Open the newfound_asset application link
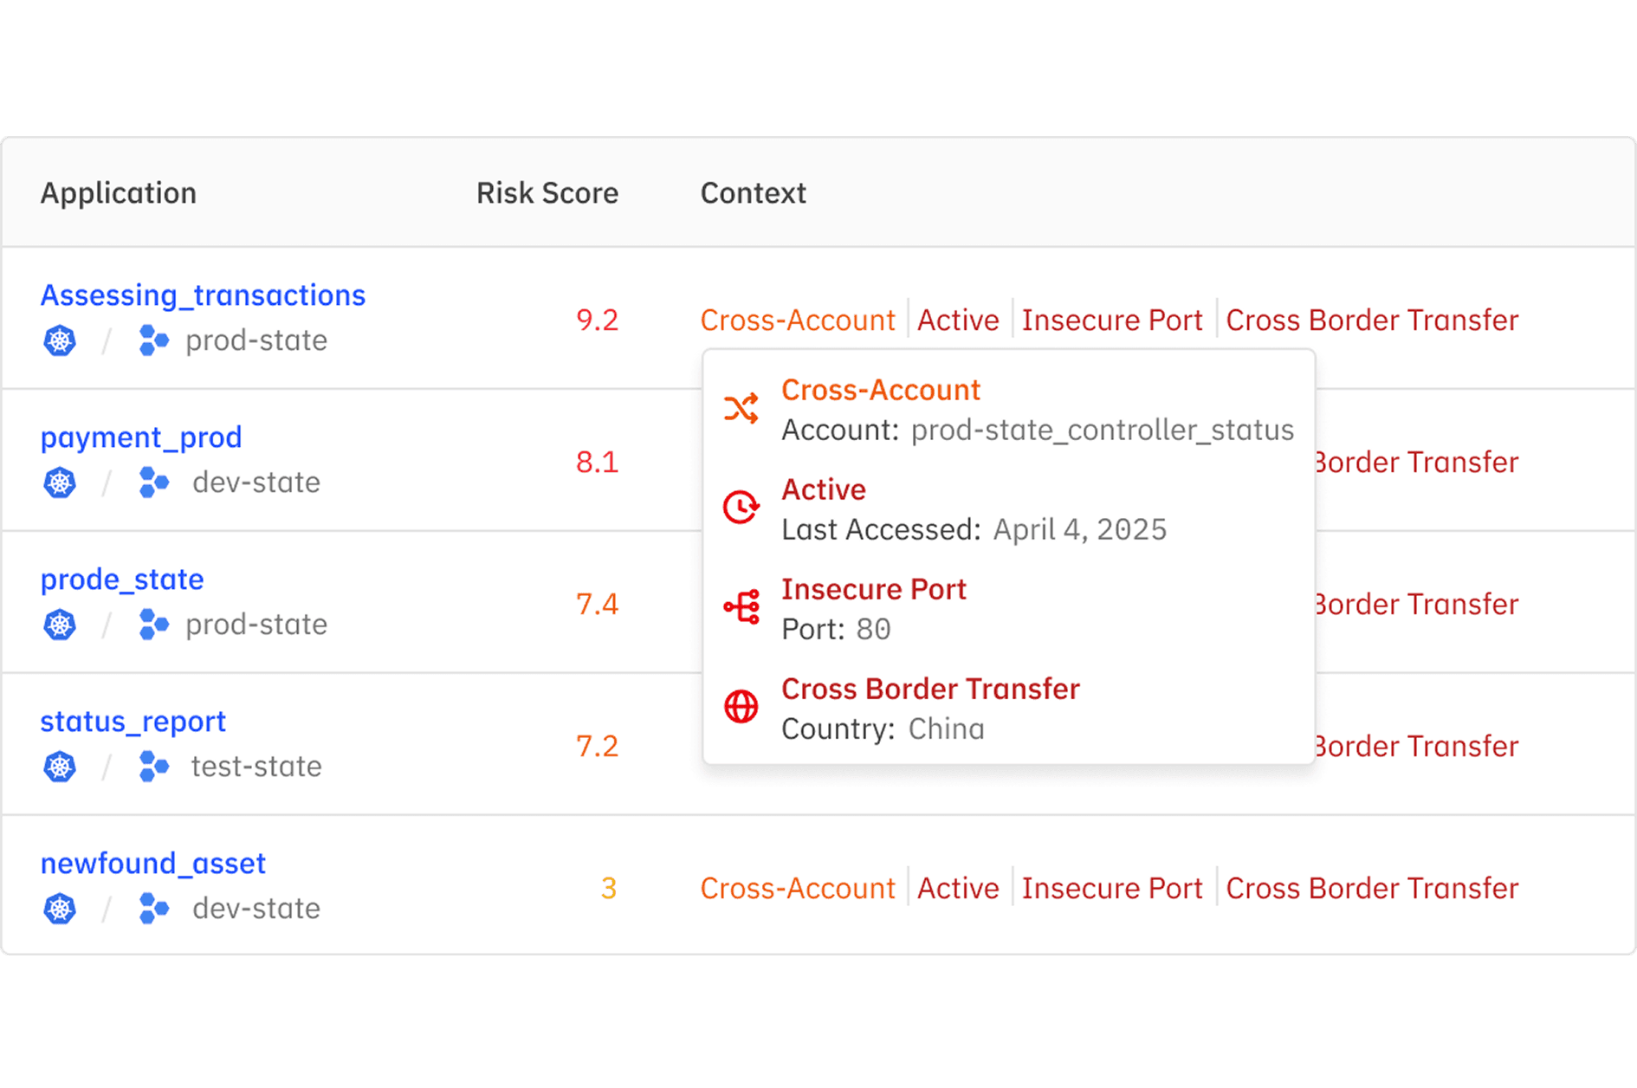1637x1088 pixels. (153, 864)
